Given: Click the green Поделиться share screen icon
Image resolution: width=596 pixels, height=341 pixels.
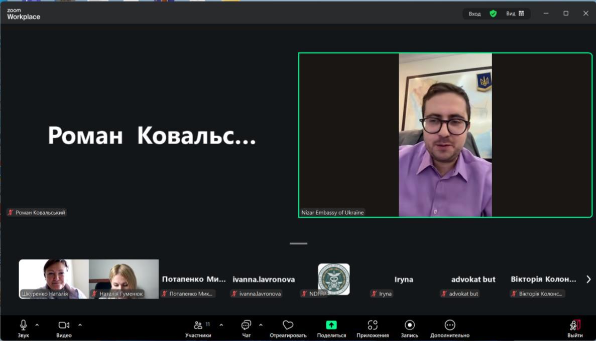Looking at the screenshot, I should (x=331, y=325).
